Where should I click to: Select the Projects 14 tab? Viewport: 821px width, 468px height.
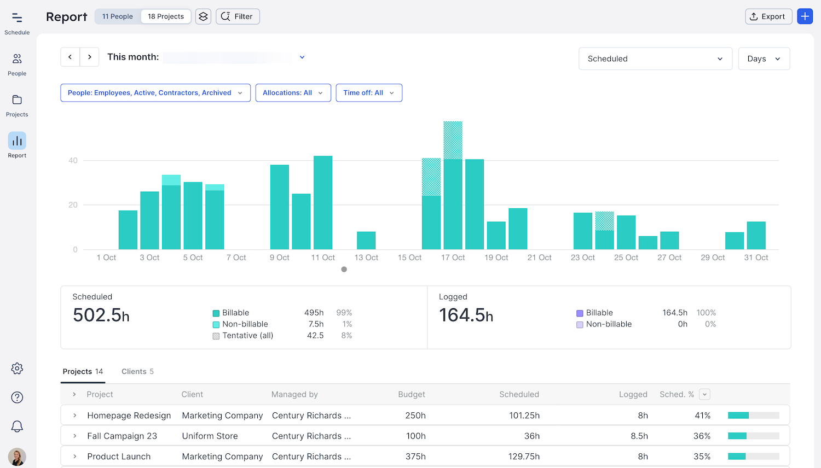tap(83, 372)
